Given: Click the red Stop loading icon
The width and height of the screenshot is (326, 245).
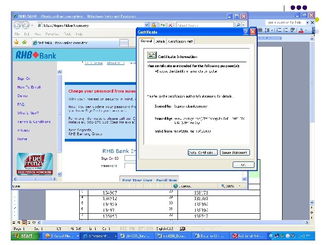Looking at the screenshot, I should pyautogui.click(x=170, y=25).
